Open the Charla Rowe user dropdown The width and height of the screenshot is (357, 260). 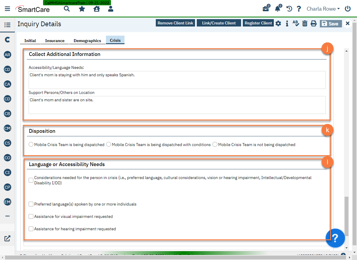(323, 9)
